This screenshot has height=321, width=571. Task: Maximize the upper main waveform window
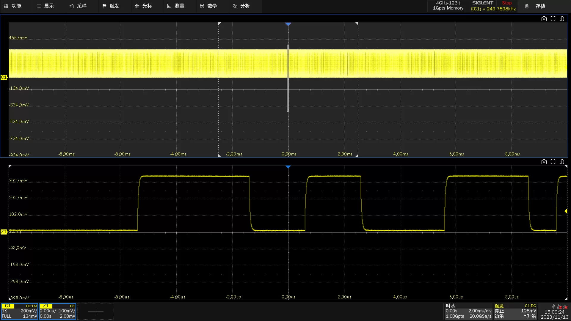[553, 19]
